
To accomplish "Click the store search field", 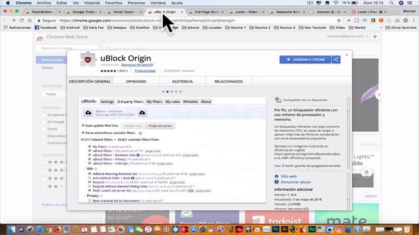I will pos(67,48).
